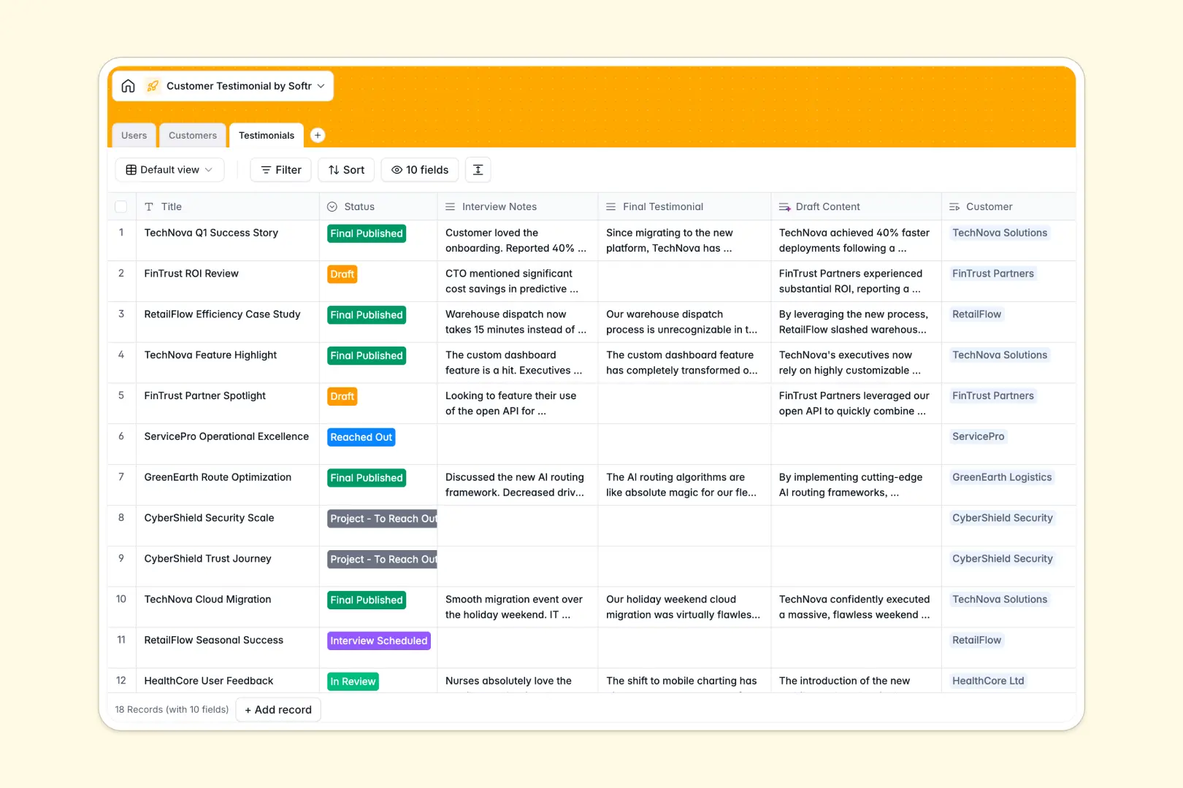Image resolution: width=1183 pixels, height=788 pixels.
Task: Click the rocket icon beside the workspace name
Action: tap(153, 85)
